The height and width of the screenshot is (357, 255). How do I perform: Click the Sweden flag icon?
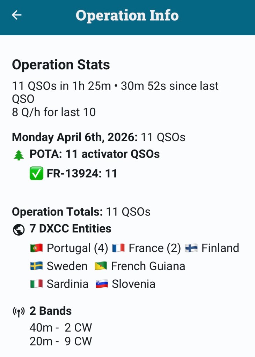point(36,266)
